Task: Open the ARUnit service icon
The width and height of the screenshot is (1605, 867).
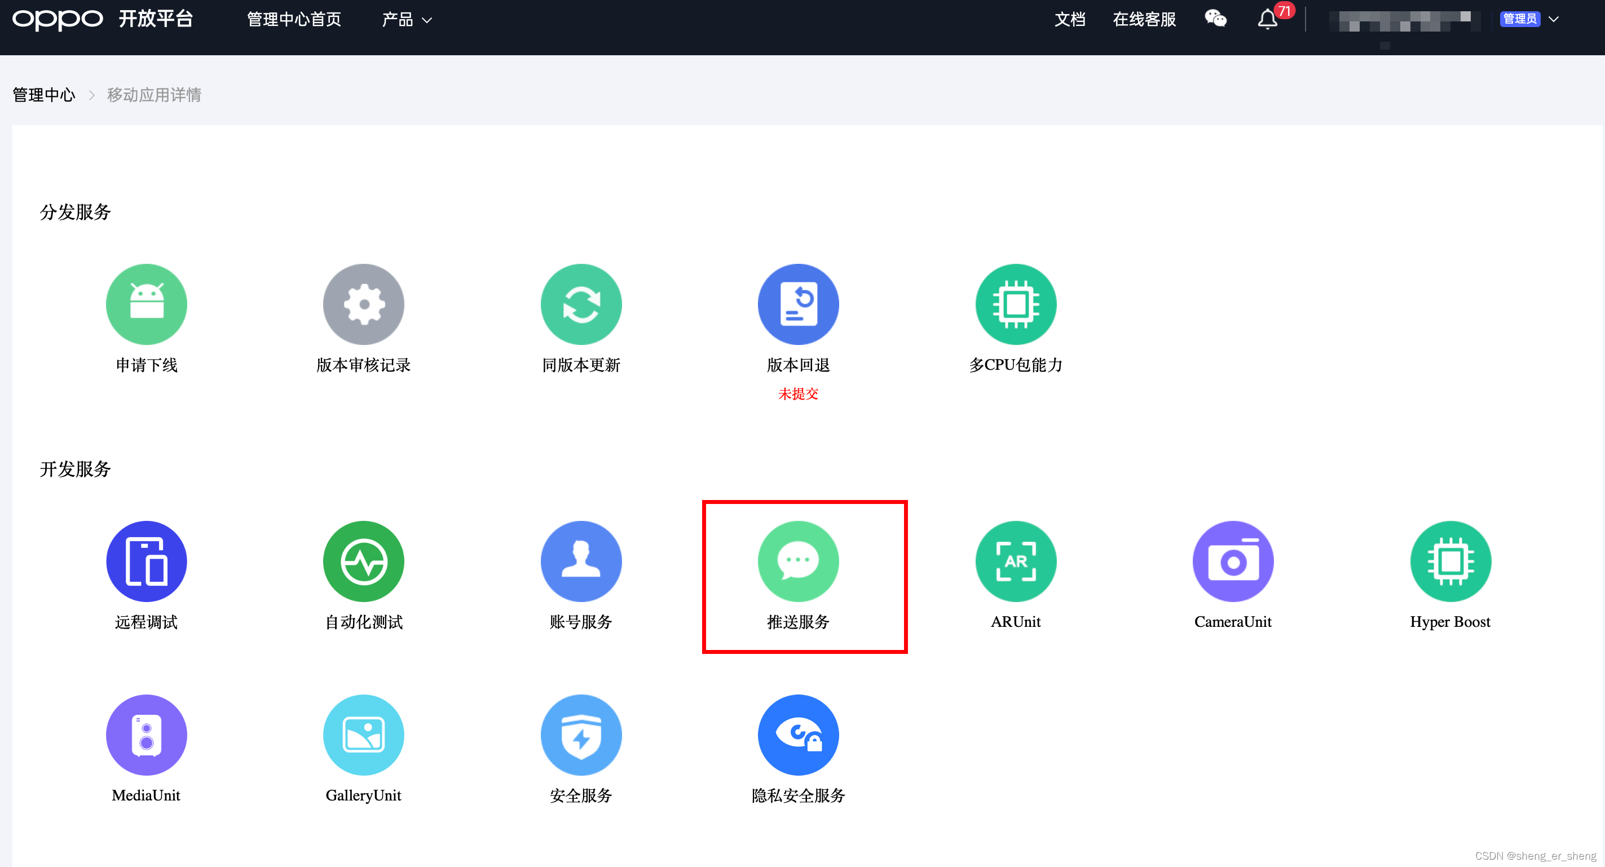Action: coord(1015,560)
